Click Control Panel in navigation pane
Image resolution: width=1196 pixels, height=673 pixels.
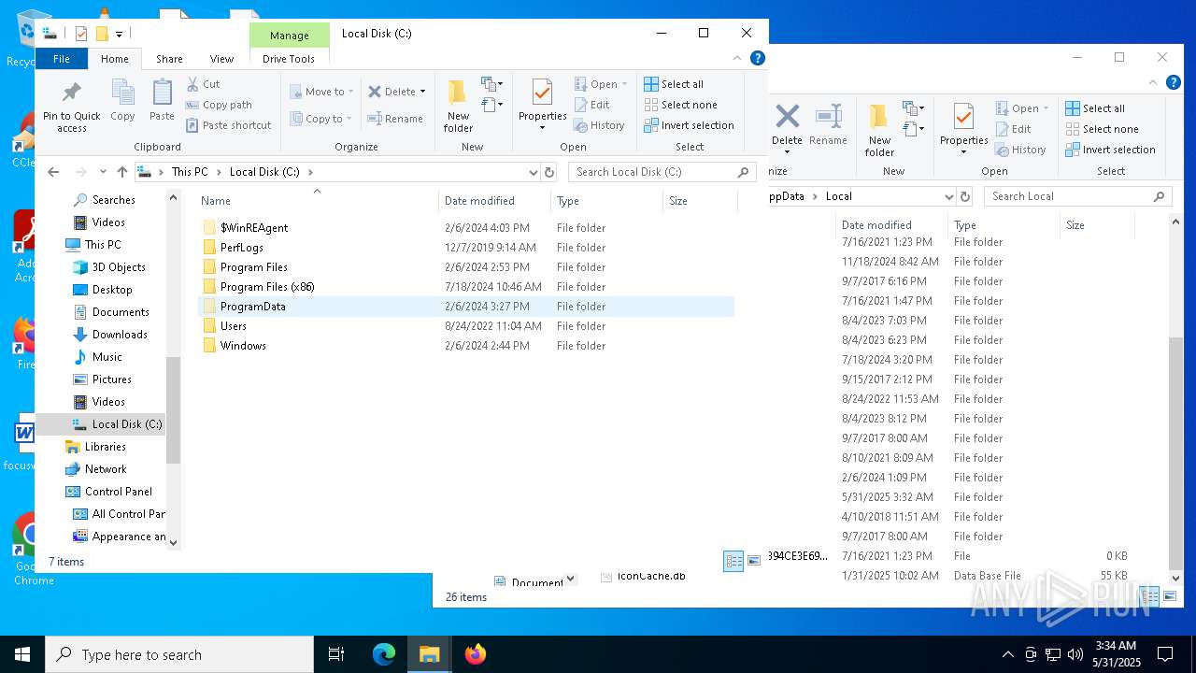(x=118, y=492)
